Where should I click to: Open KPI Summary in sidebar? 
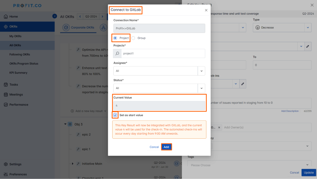pyautogui.click(x=18, y=72)
